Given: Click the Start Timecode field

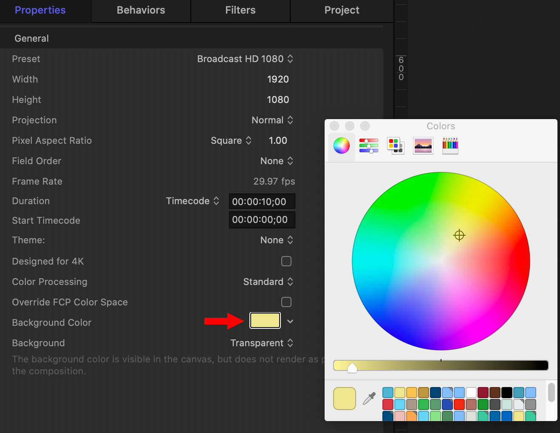Looking at the screenshot, I should pos(262,220).
